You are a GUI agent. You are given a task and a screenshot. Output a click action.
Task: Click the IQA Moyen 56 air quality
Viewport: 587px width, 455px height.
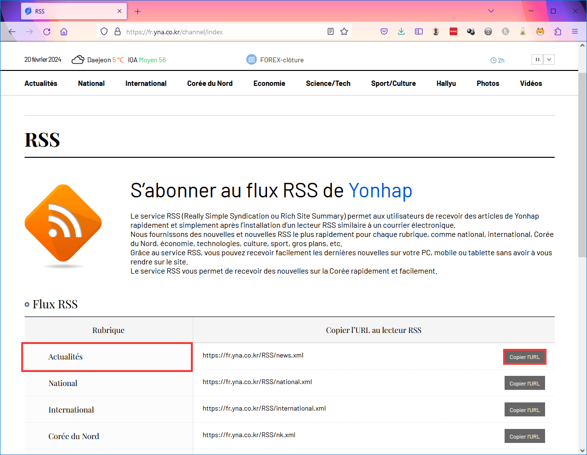coord(147,60)
